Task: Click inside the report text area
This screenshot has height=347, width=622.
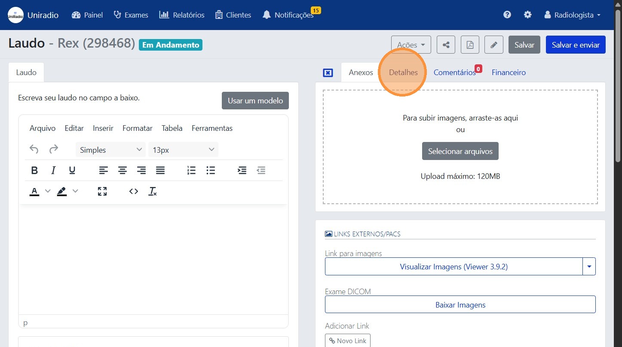Action: pos(153,257)
